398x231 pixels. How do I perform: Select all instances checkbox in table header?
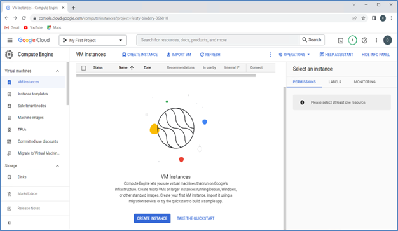coord(83,68)
